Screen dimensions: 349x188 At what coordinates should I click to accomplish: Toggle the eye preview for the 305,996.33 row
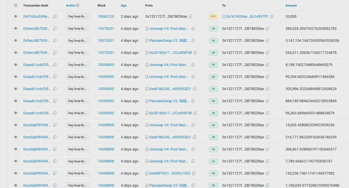click(16, 89)
